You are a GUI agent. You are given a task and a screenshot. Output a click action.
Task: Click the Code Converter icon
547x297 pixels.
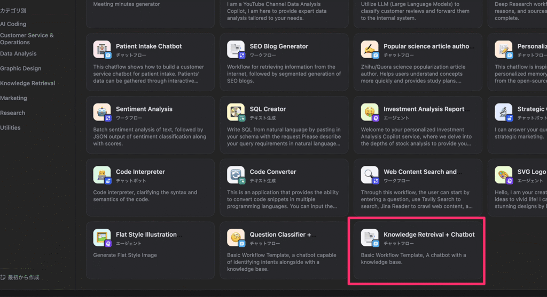236,175
